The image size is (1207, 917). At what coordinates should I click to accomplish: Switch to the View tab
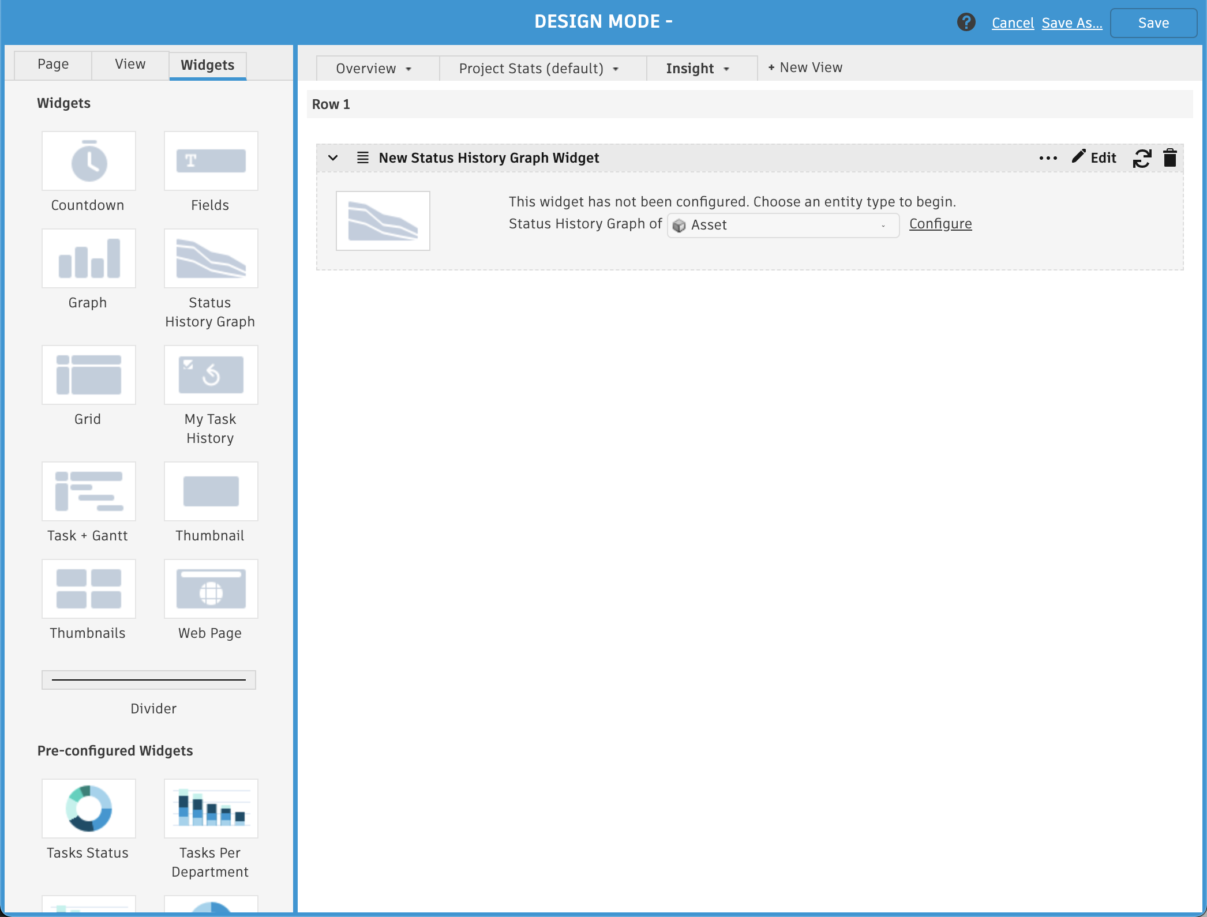point(130,64)
